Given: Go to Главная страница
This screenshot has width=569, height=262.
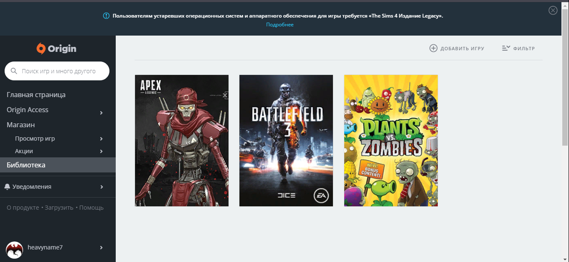Looking at the screenshot, I should (36, 95).
